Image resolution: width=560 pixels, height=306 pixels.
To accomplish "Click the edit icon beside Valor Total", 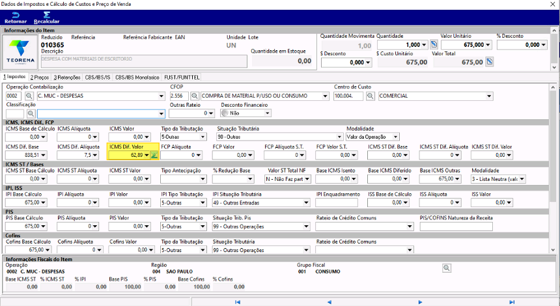I will coord(490,62).
